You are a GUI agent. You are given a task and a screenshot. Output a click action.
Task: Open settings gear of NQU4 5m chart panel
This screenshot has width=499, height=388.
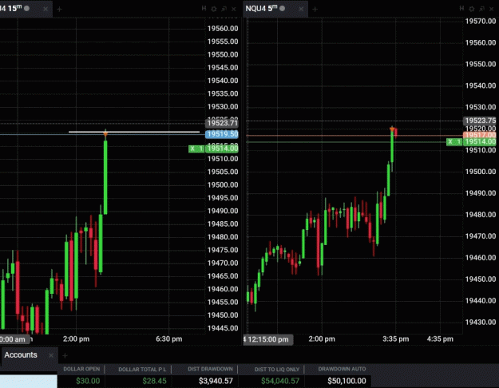click(472, 9)
